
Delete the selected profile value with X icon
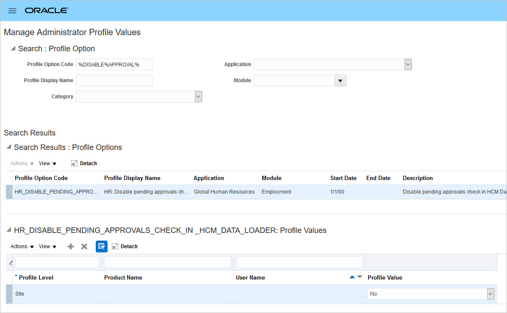(84, 247)
